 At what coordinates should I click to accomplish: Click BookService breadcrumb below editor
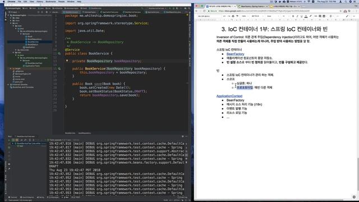click(70, 133)
